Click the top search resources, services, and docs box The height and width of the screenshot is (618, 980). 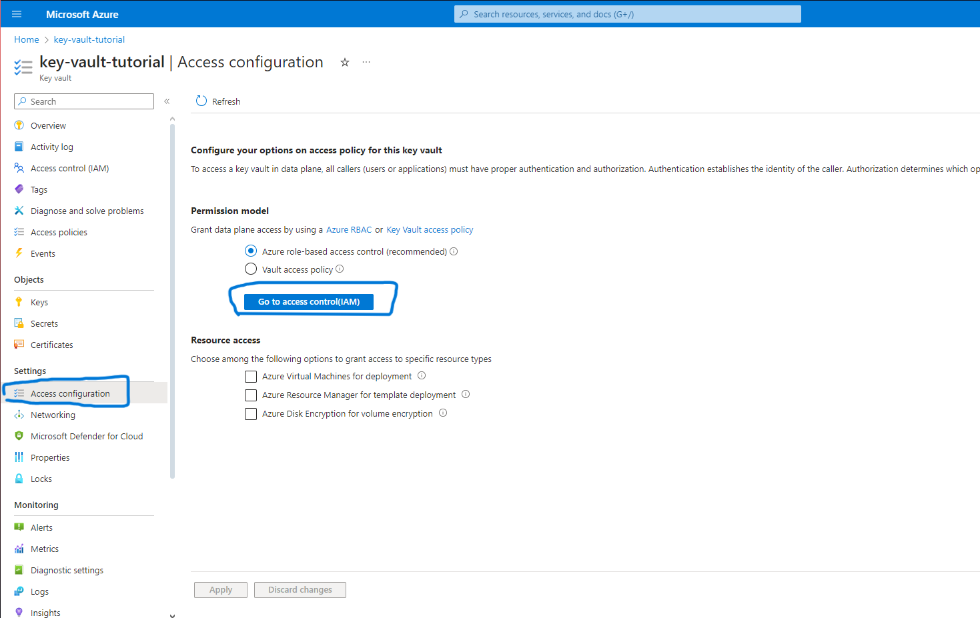pos(628,14)
